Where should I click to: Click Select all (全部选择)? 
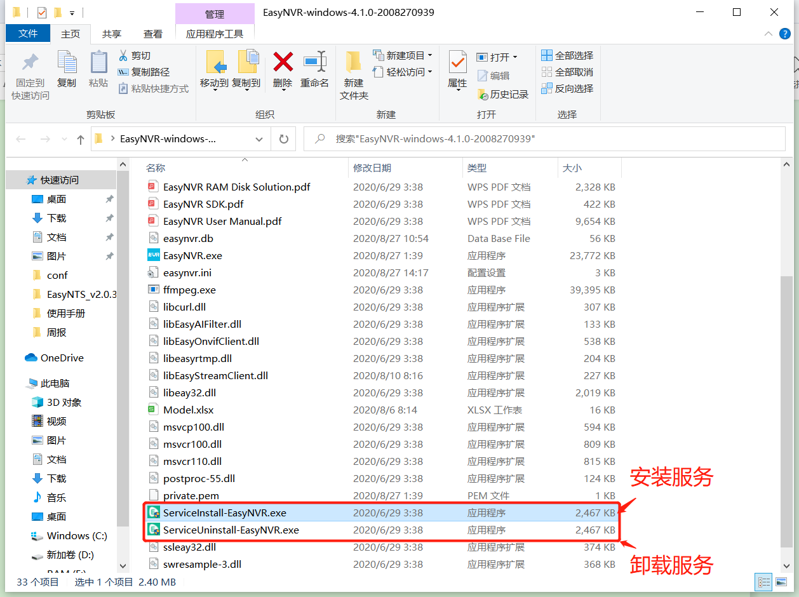pos(567,55)
